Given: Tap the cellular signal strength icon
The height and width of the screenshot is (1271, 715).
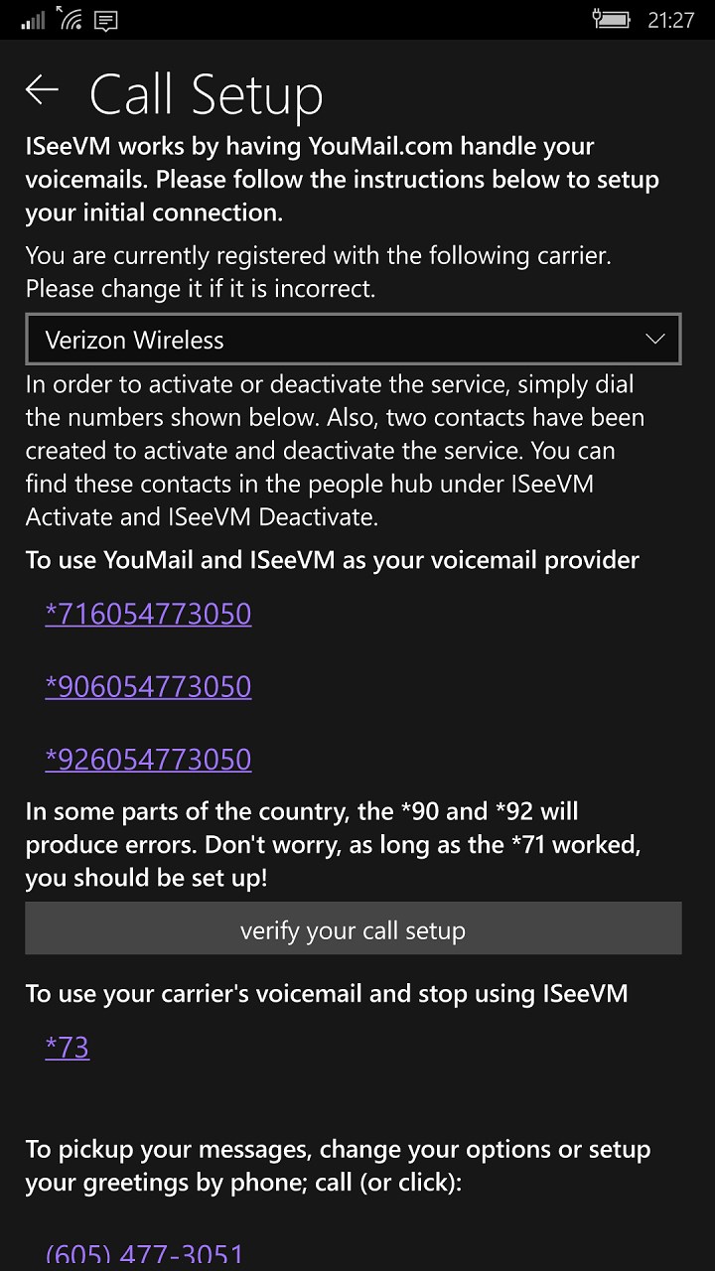Looking at the screenshot, I should click(33, 19).
